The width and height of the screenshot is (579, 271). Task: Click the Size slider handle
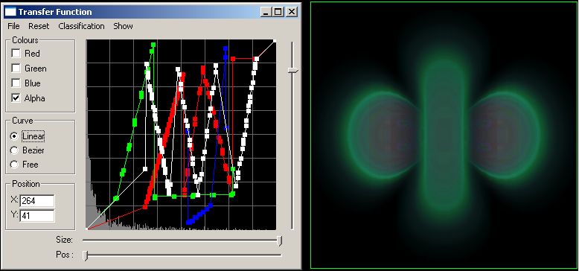click(x=280, y=240)
